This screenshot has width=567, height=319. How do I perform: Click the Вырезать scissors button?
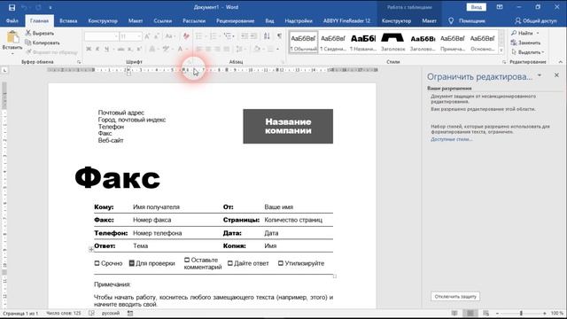coord(40,33)
